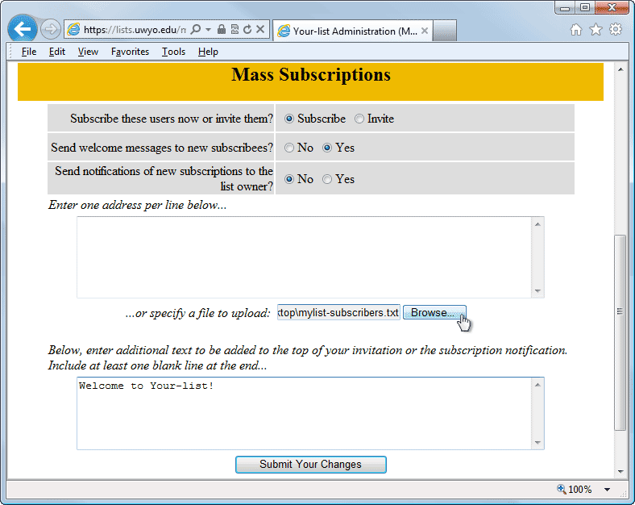Image resolution: width=635 pixels, height=505 pixels.
Task: Open the Favorites menu
Action: 130,52
